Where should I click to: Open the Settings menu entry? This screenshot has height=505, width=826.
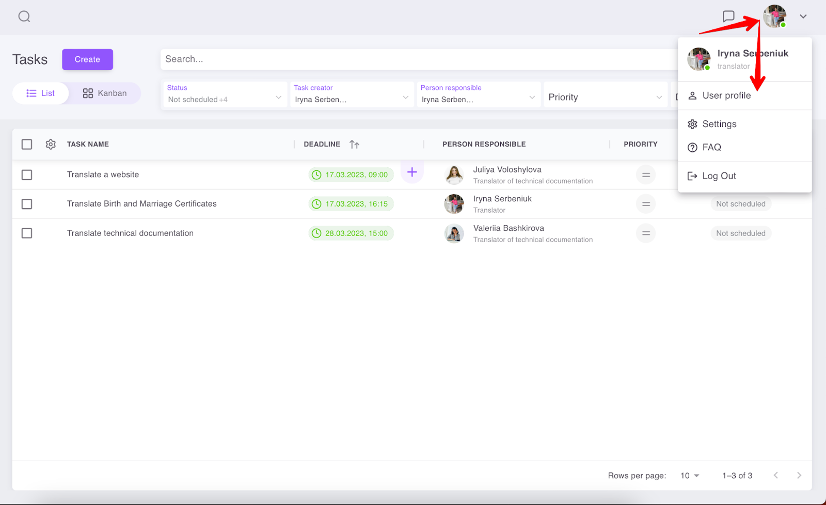(x=719, y=124)
